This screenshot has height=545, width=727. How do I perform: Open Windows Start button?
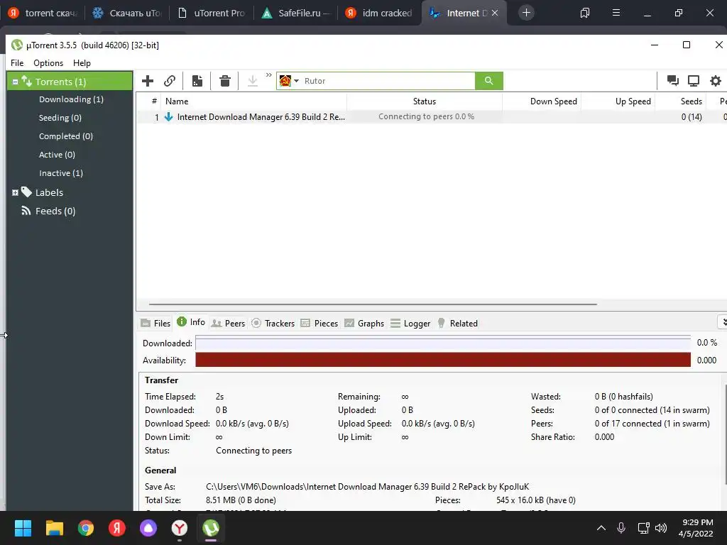23,528
